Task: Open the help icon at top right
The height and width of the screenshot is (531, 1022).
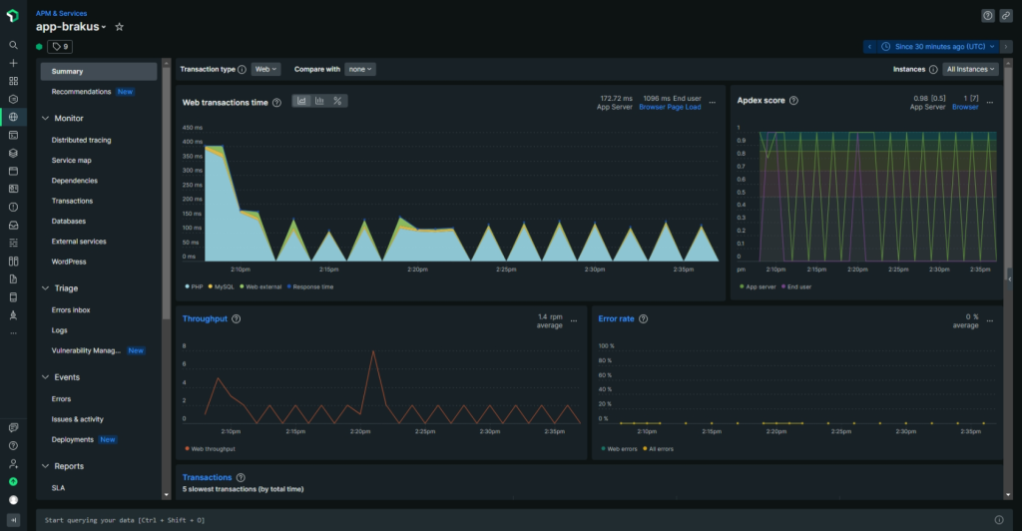Action: [988, 16]
